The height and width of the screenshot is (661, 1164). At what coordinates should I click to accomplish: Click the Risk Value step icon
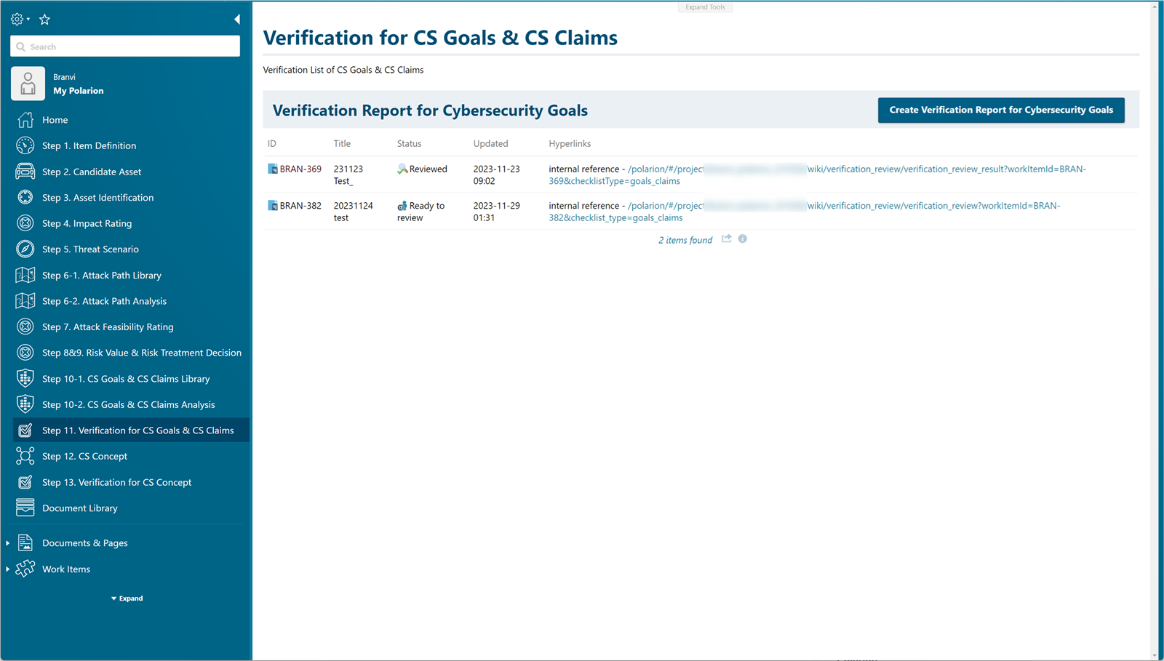(x=25, y=353)
